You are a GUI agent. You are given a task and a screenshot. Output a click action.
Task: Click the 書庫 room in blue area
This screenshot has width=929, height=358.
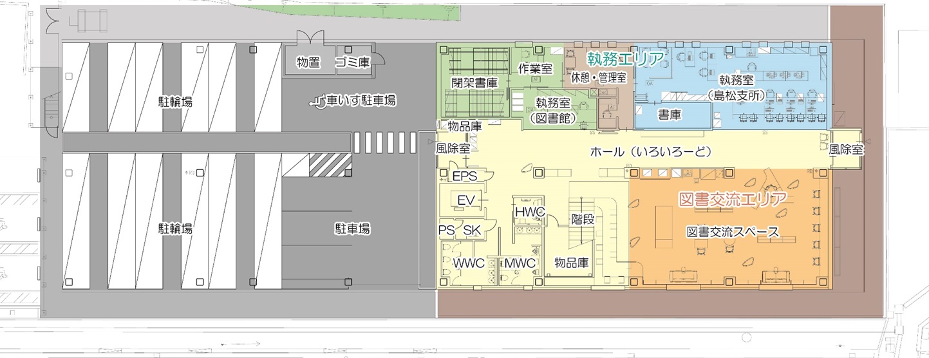pos(671,113)
